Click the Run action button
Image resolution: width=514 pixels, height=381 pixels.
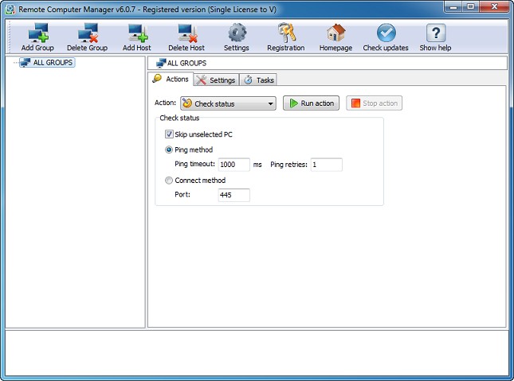311,103
